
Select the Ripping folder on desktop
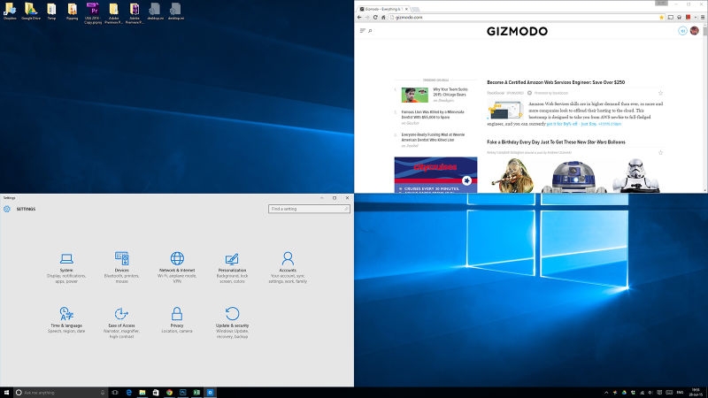click(x=73, y=11)
